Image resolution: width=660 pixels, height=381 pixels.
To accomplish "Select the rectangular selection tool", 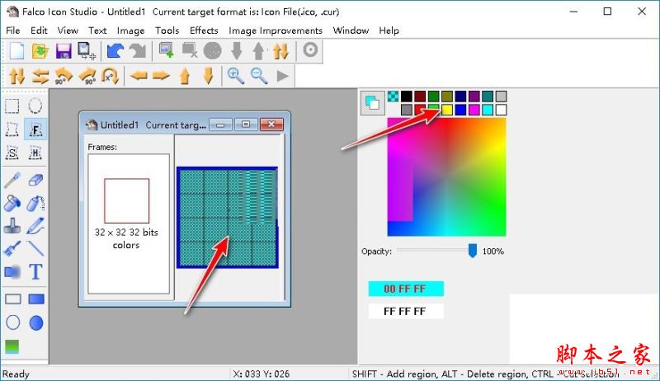I will pyautogui.click(x=12, y=106).
